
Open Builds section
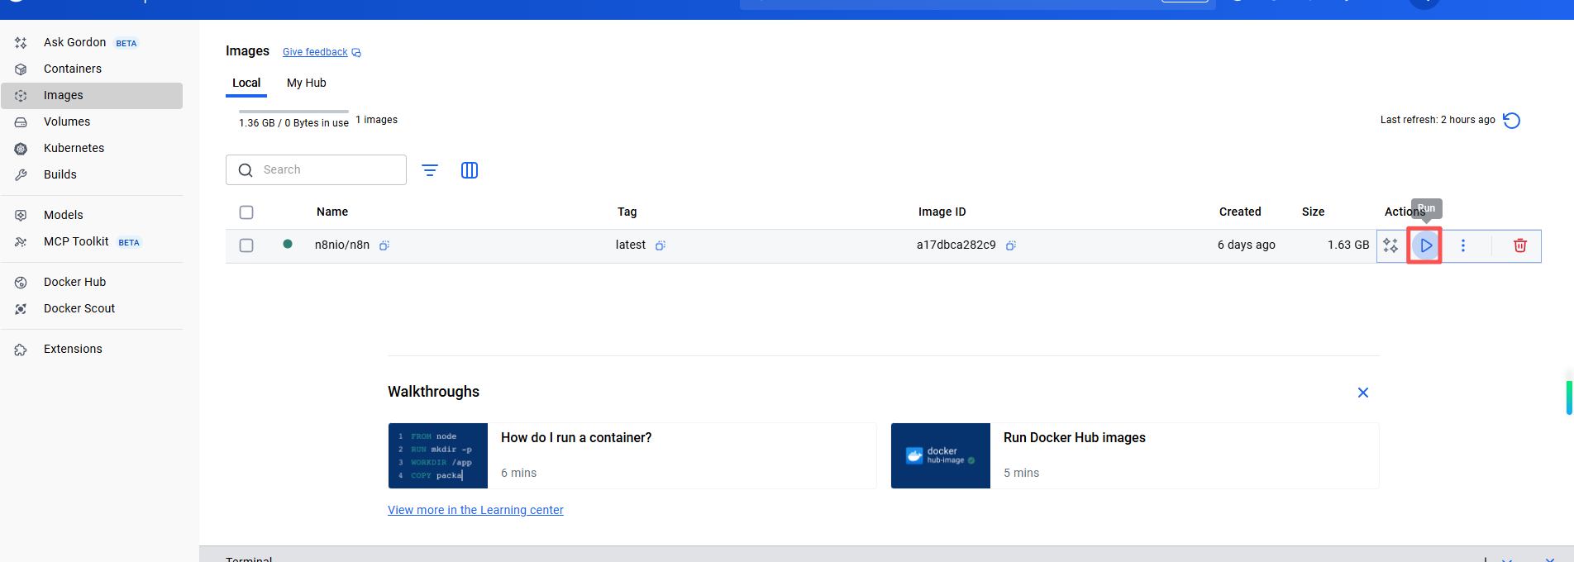[92, 174]
